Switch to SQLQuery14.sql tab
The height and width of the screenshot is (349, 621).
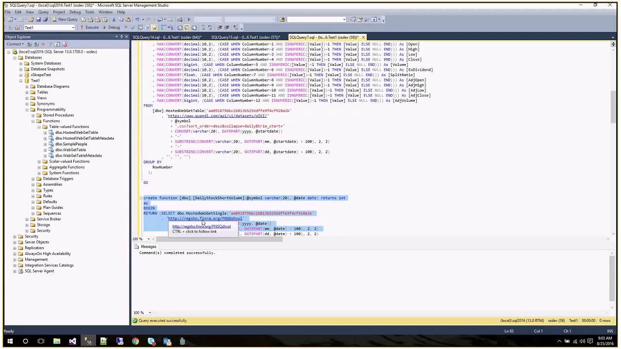point(167,37)
